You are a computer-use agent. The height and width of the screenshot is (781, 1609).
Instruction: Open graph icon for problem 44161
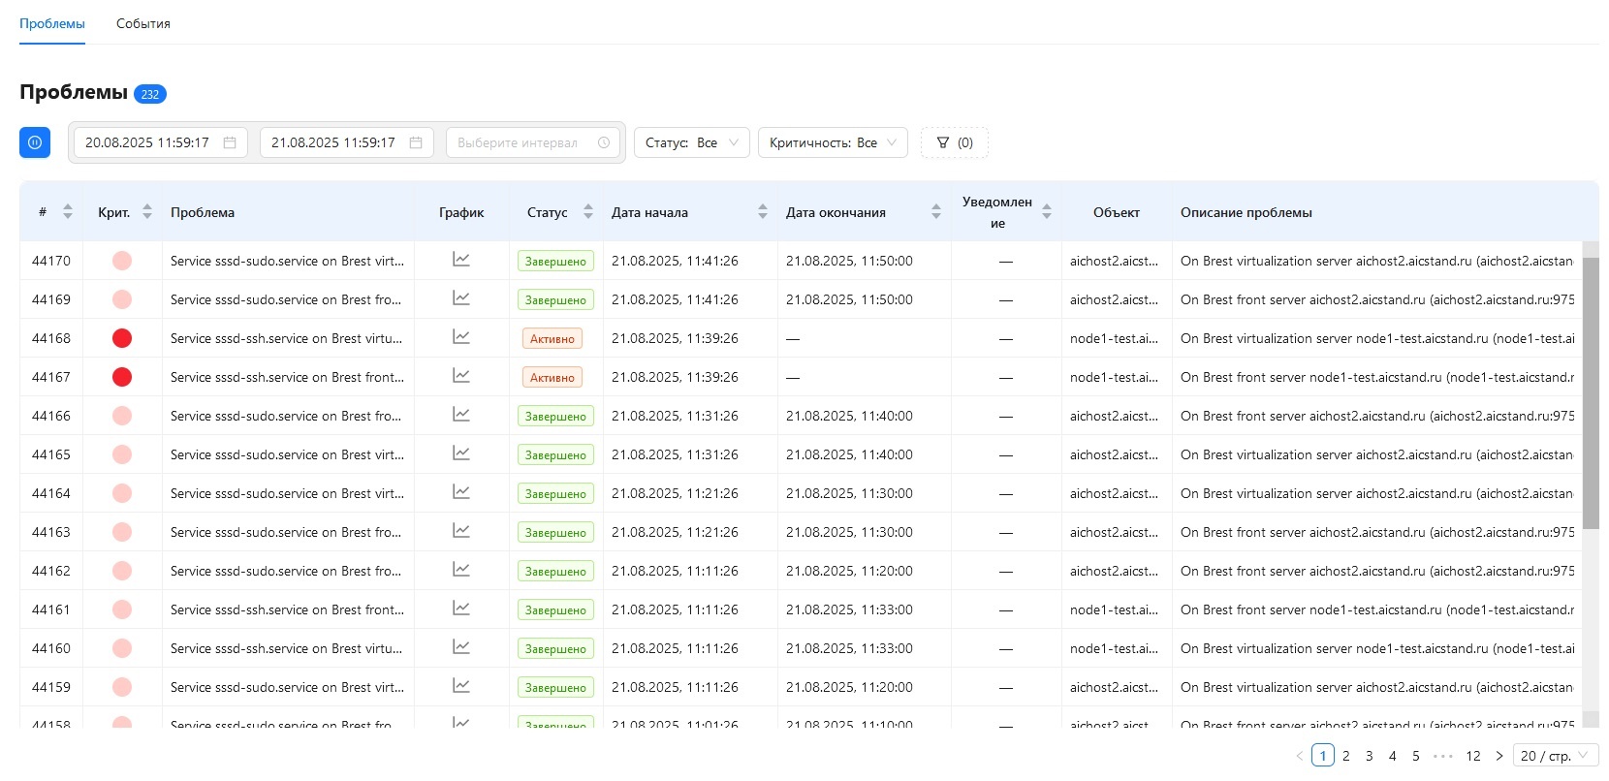tap(461, 609)
